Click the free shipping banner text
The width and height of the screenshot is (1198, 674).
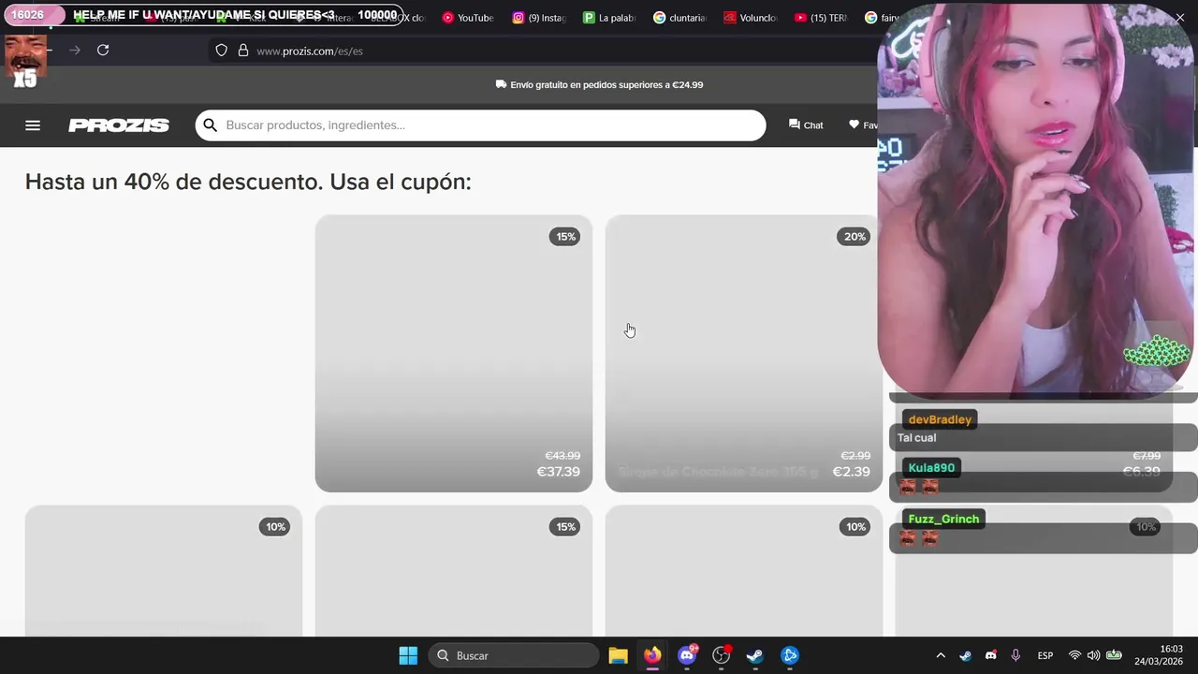coord(599,84)
